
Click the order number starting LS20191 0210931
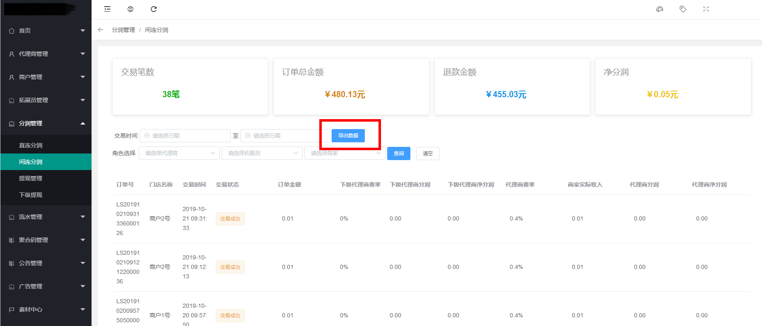click(x=128, y=218)
